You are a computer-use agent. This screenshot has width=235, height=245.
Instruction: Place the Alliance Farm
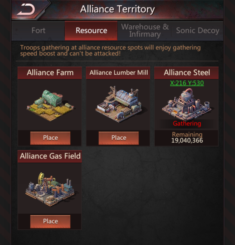point(50,138)
